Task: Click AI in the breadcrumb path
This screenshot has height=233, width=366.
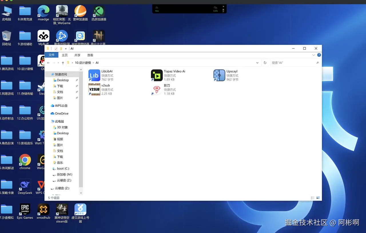Action: tap(97, 63)
